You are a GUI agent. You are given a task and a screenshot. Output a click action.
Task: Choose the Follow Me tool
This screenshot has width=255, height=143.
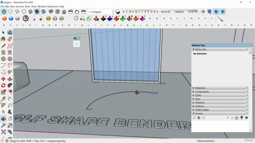pyautogui.click(x=10, y=85)
